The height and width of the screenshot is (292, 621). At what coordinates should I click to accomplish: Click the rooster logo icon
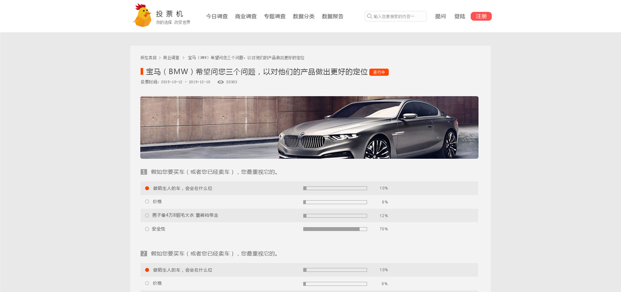[x=142, y=15]
